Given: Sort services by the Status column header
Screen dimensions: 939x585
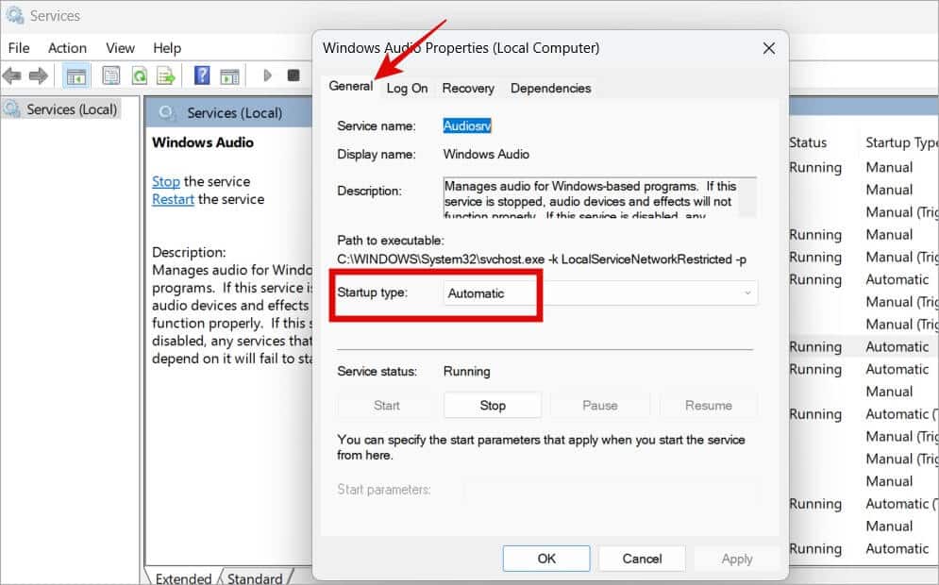Looking at the screenshot, I should coord(808,142).
